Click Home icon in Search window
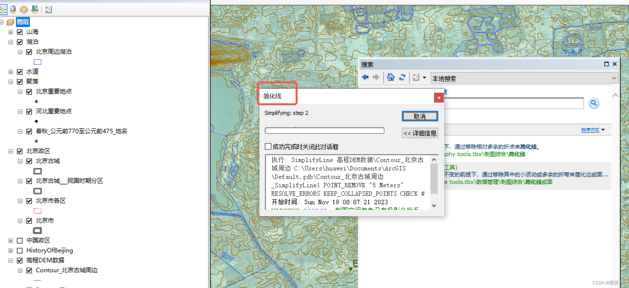This screenshot has width=629, height=288. [391, 77]
